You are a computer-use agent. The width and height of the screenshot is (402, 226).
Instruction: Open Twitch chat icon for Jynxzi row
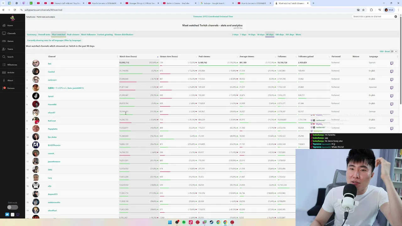392,96
